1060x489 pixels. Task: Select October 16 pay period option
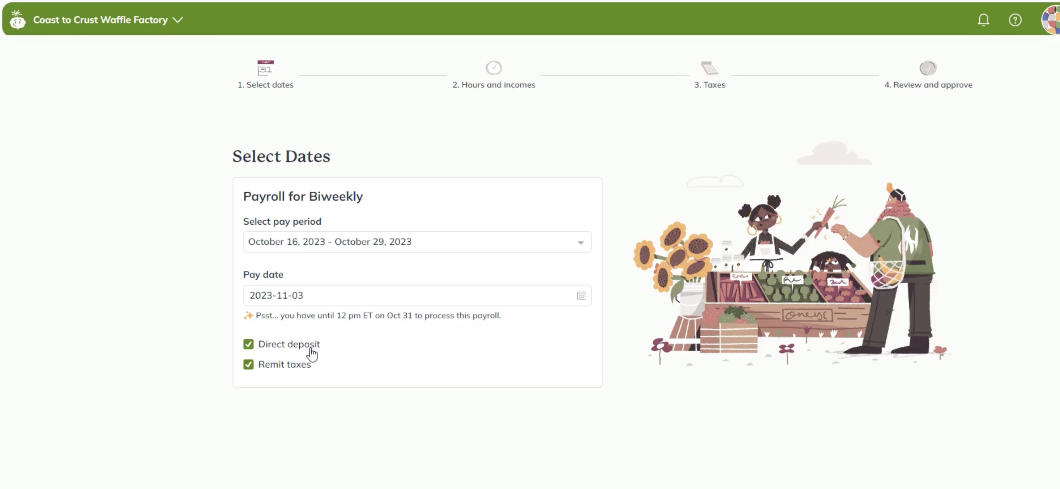click(x=416, y=241)
